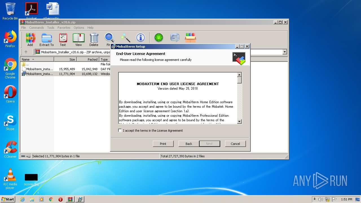Click the Print button in Setup

click(x=163, y=144)
